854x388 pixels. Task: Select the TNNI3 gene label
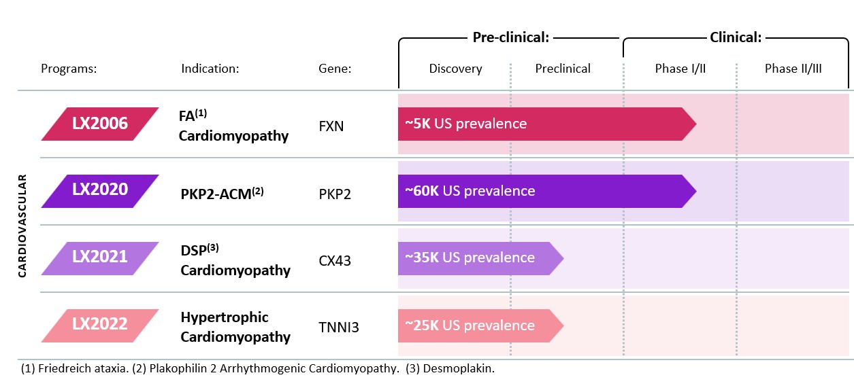tap(339, 328)
